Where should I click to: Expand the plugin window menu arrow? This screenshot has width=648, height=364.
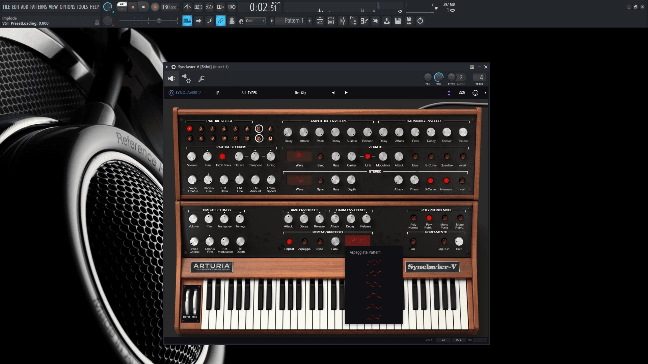167,67
